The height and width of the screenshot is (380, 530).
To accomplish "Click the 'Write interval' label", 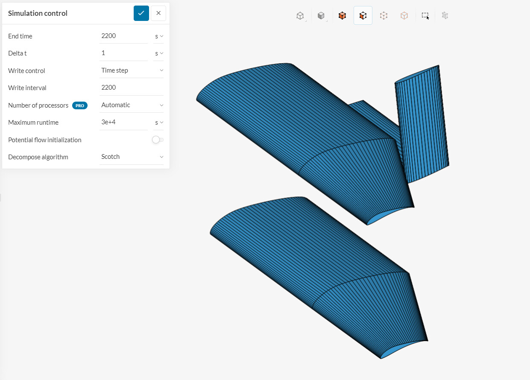I will (x=27, y=88).
